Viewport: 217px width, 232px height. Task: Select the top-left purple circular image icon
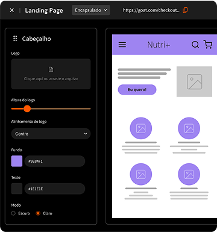(141, 128)
